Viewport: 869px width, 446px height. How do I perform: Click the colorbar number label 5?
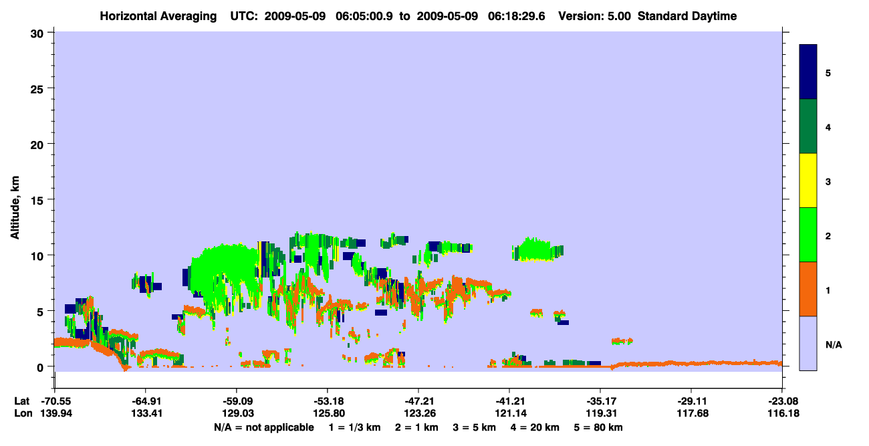click(828, 73)
